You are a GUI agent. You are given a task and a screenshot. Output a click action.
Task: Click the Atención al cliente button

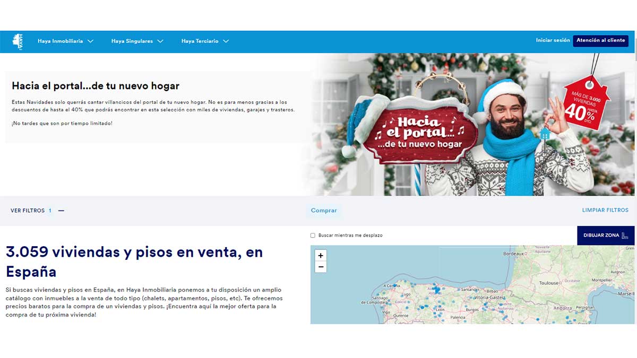pos(600,41)
